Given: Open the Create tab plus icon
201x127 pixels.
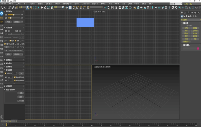Looking at the screenshot, I should [182, 12].
